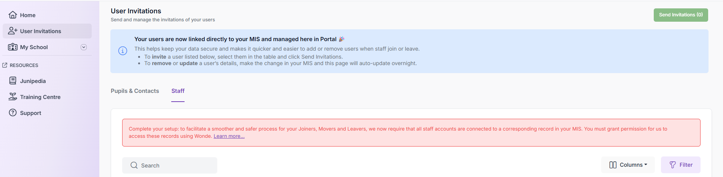Open My School menu item
This screenshot has height=177, width=723.
point(47,47)
